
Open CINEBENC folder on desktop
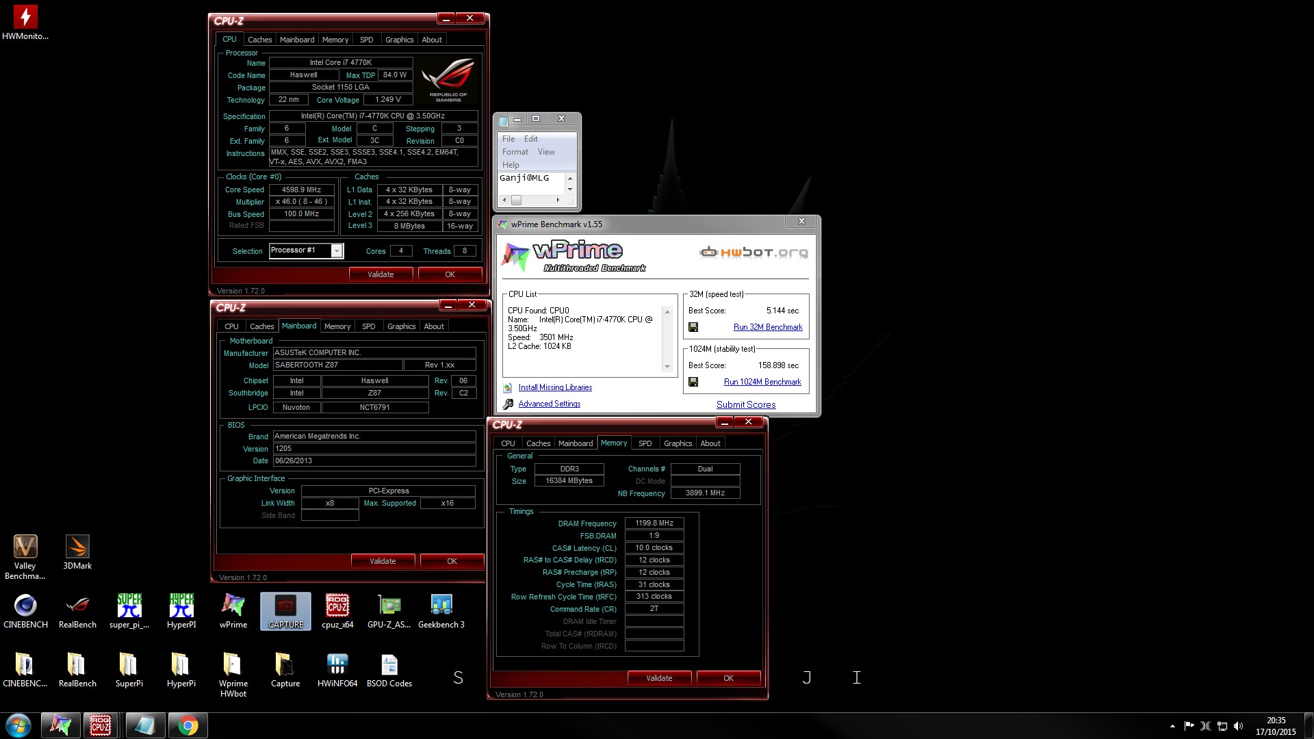(25, 669)
